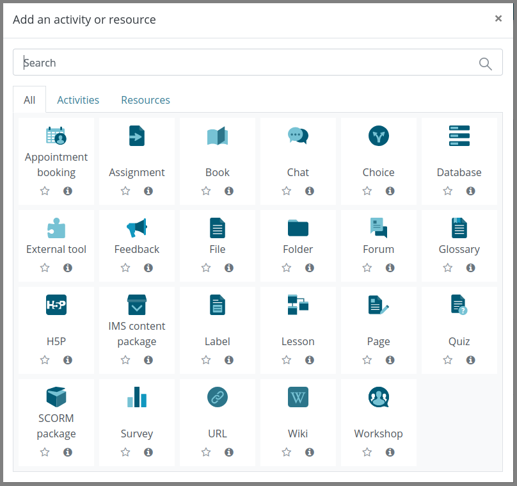Viewport: 517px width, 486px height.
Task: Open Wiki information button
Action: click(310, 452)
